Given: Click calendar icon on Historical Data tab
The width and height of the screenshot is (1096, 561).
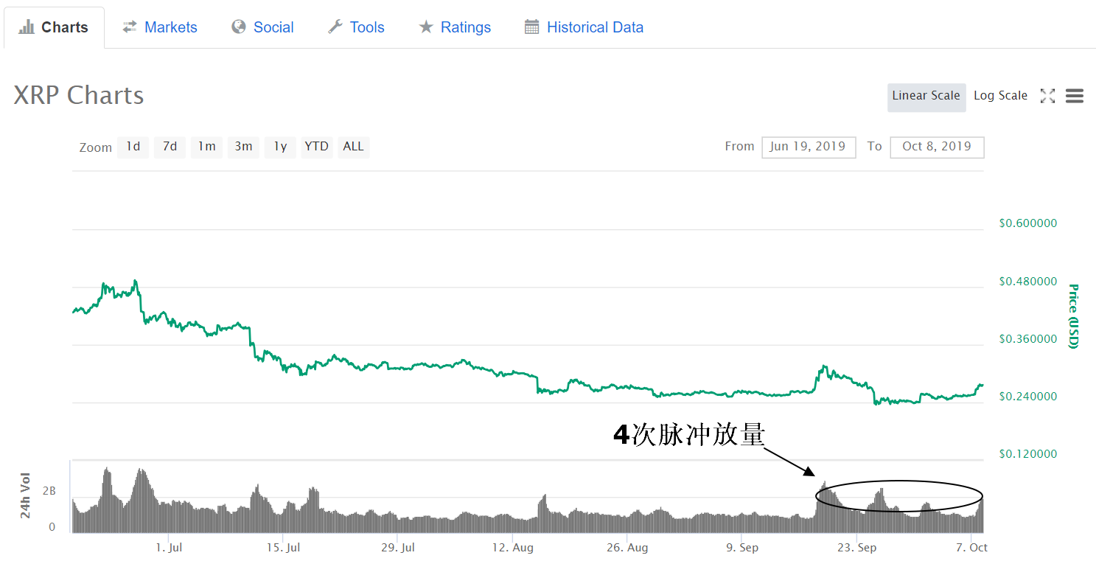Looking at the screenshot, I should pyautogui.click(x=531, y=27).
